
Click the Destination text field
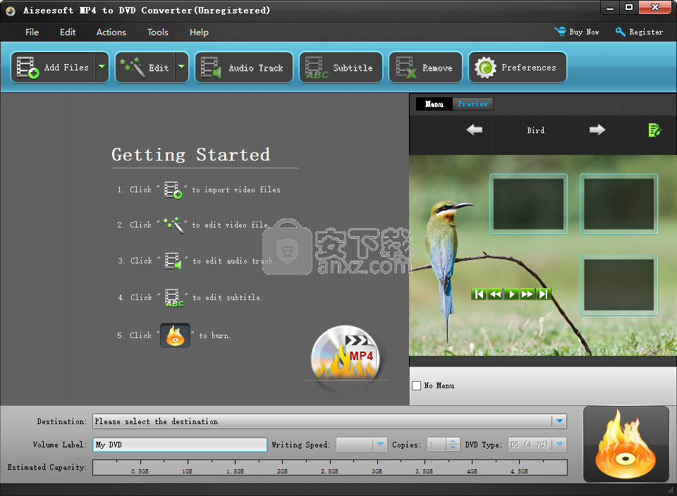(x=322, y=421)
